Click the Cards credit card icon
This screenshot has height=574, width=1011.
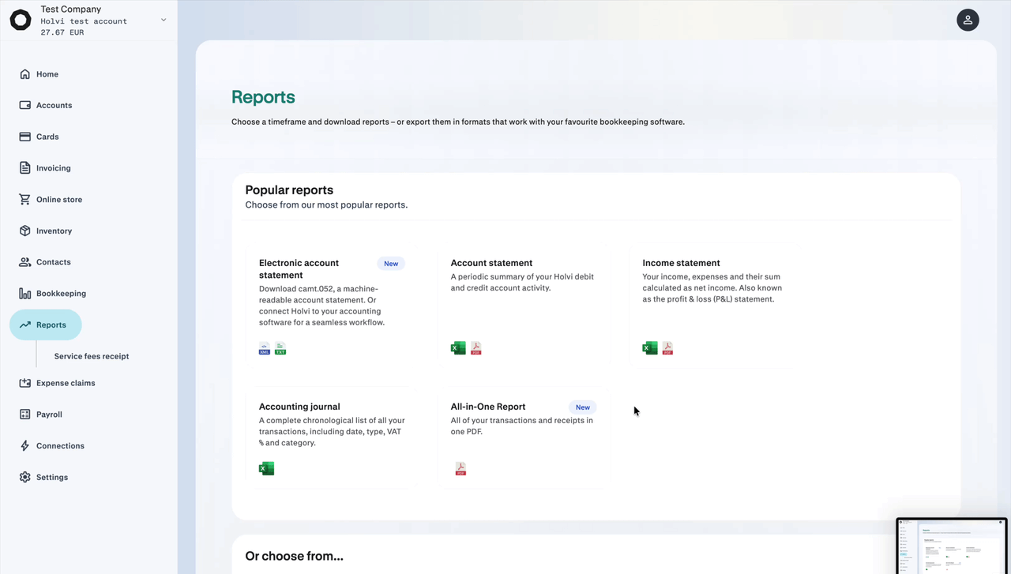coord(24,137)
